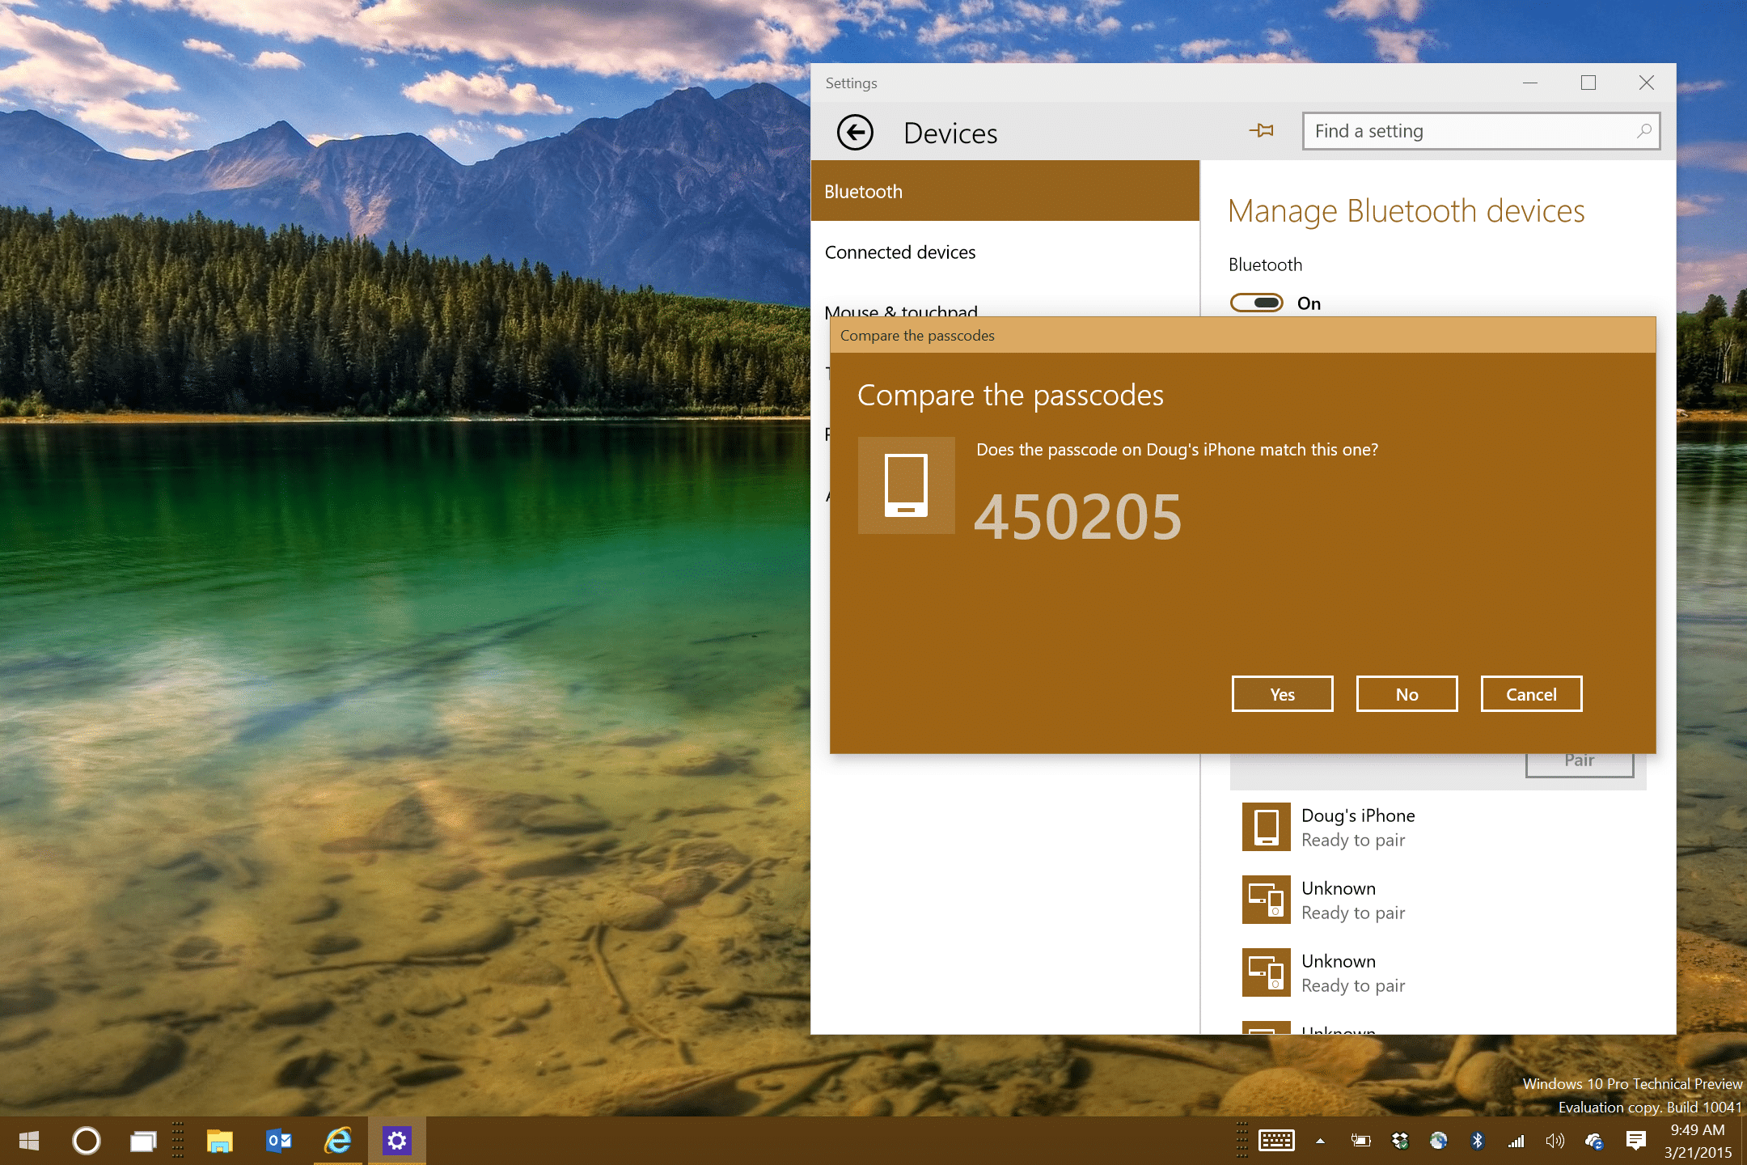Click No in passcode dialog
The image size is (1747, 1165).
[x=1406, y=694]
